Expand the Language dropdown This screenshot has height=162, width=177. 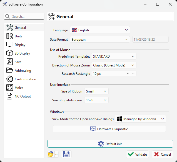point(100,30)
